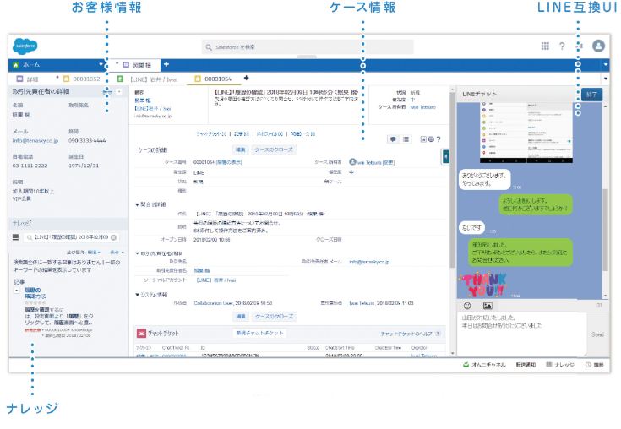Screen dimensions: 621x429
Task: Focus the LINE chat message input box
Action: pos(521,334)
